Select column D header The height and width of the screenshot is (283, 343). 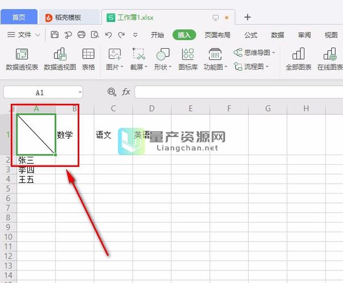[x=152, y=109]
